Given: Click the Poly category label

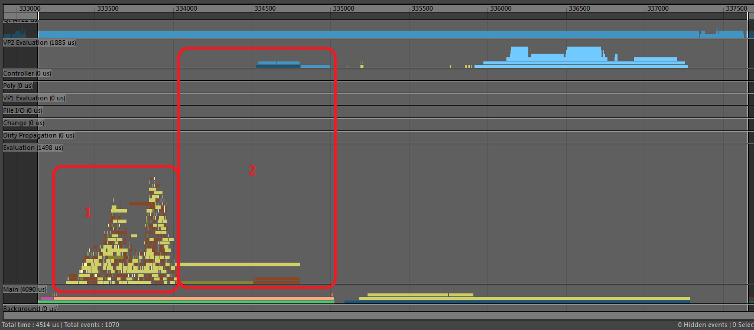Looking at the screenshot, I should tap(18, 86).
